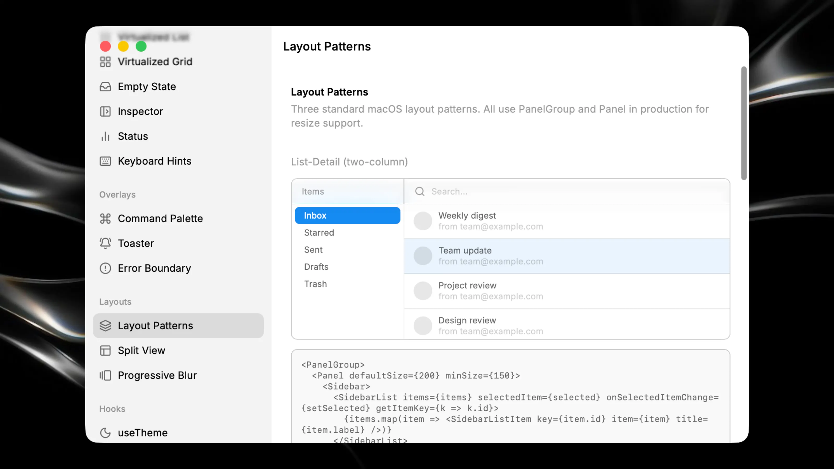
Task: Click the Design review avatar circle
Action: 422,326
